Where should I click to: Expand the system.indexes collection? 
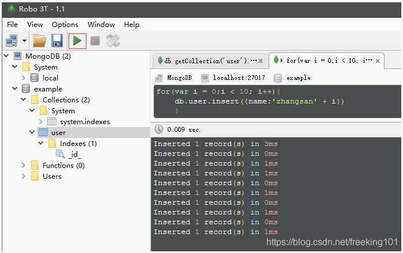coord(40,121)
